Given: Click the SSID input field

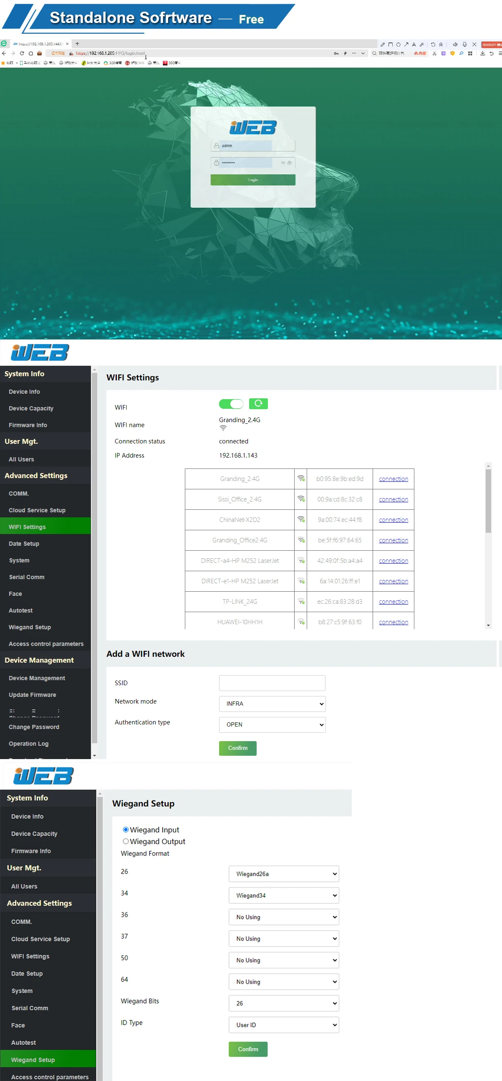Looking at the screenshot, I should point(272,683).
